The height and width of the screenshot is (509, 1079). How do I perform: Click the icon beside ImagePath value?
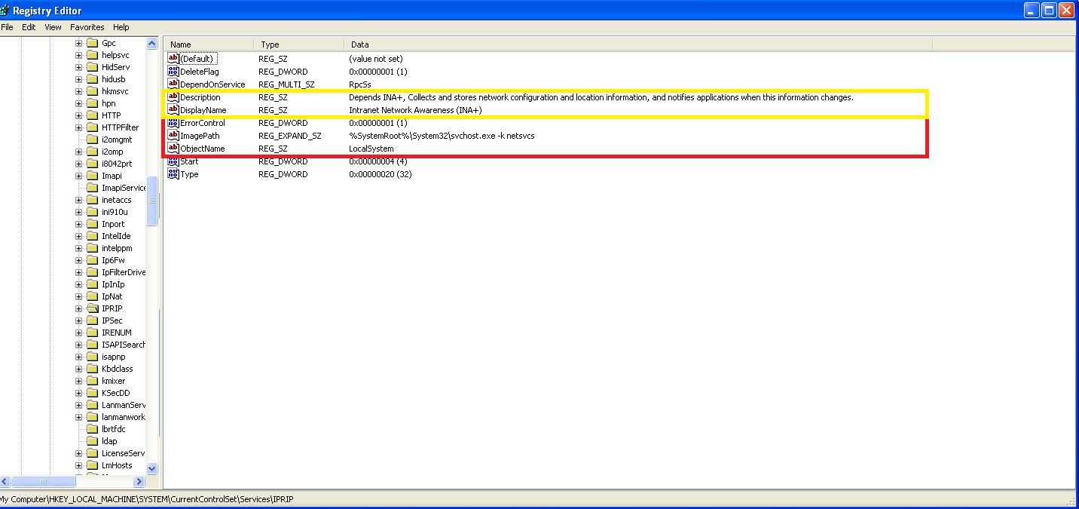[x=173, y=136]
